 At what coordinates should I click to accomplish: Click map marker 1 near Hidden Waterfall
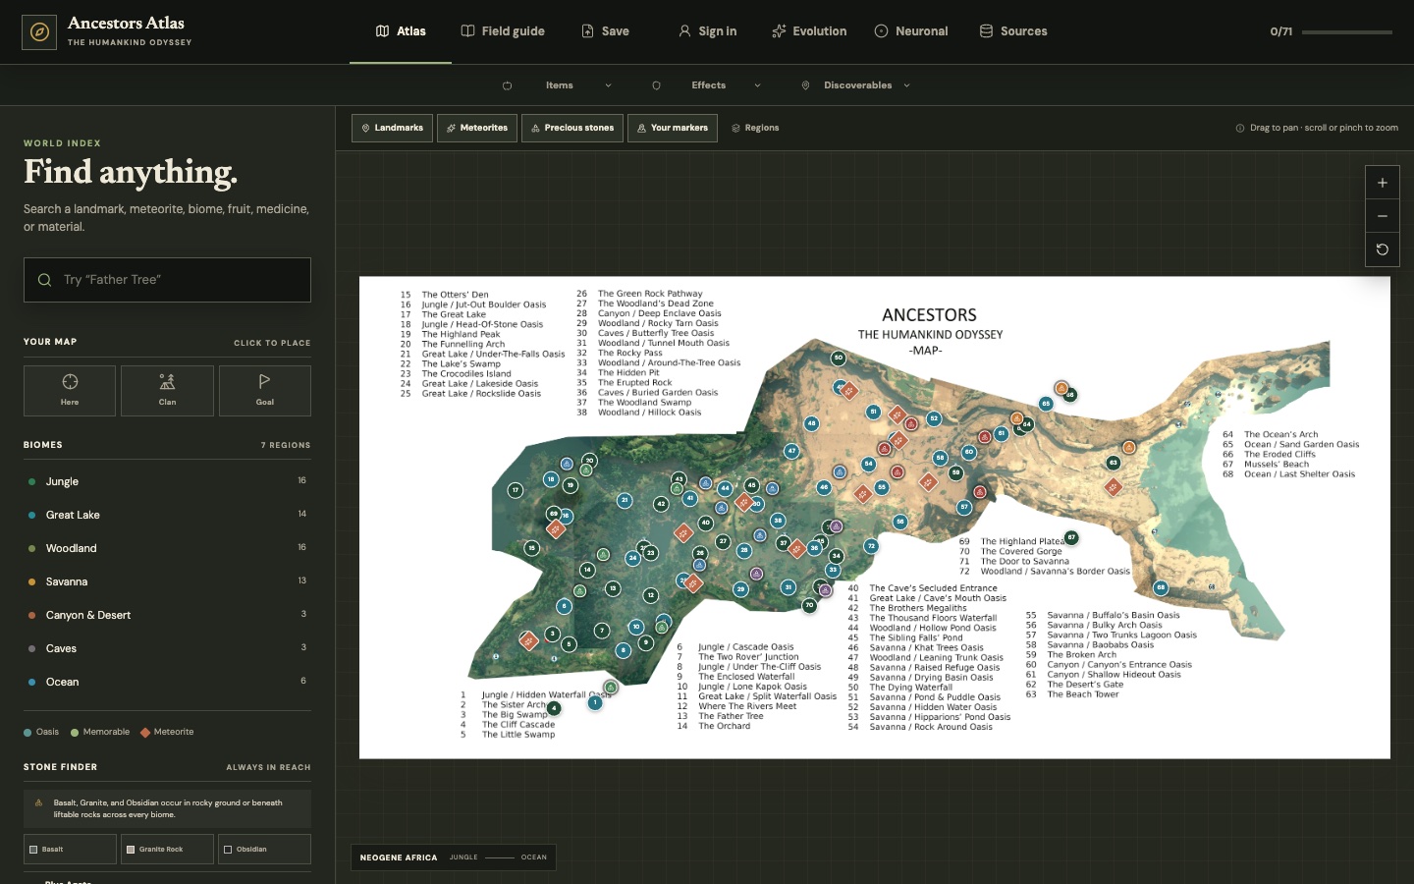pyautogui.click(x=594, y=702)
